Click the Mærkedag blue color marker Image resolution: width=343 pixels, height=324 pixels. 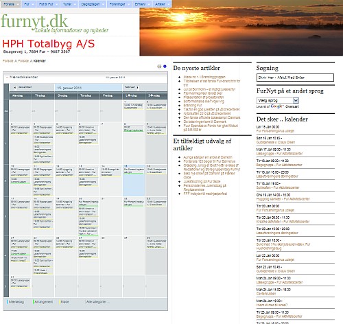(8, 302)
